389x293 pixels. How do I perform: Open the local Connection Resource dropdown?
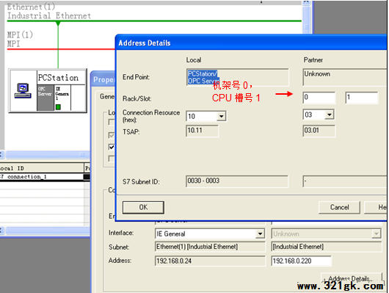(222, 116)
